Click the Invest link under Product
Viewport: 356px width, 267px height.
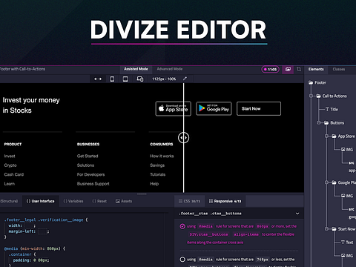tap(10, 156)
